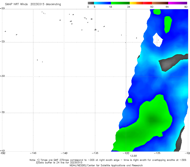Viewport: 190px width, 167px height.
Task: Click the swath time label '13:56'
Action: [133, 156]
